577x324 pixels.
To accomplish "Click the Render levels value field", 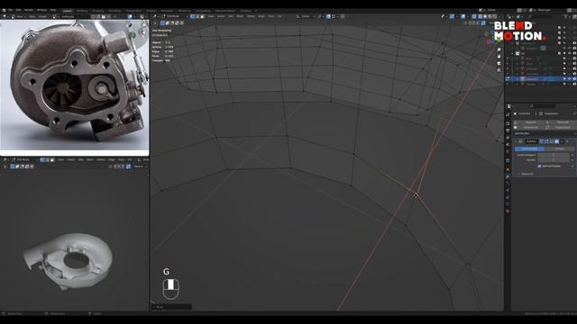I will coord(554,160).
